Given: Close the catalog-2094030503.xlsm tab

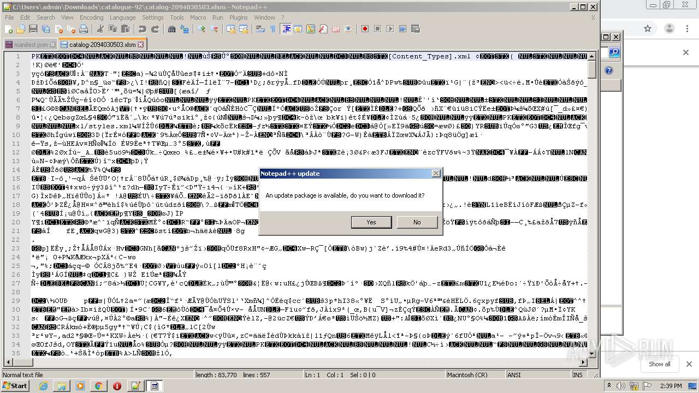Looking at the screenshot, I should (x=140, y=45).
